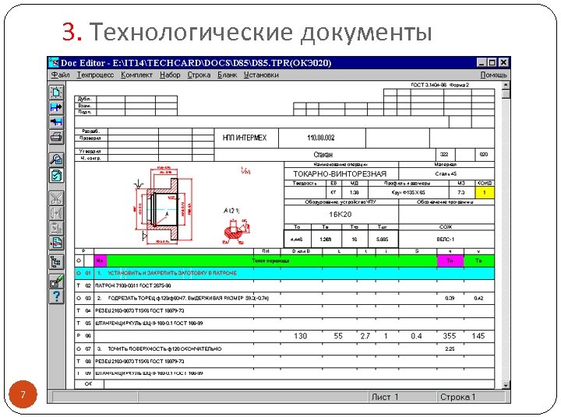Image resolution: width=561 pixels, height=420 pixels.
Task: Click the grayed paste clipboard icon
Action: coord(56,228)
